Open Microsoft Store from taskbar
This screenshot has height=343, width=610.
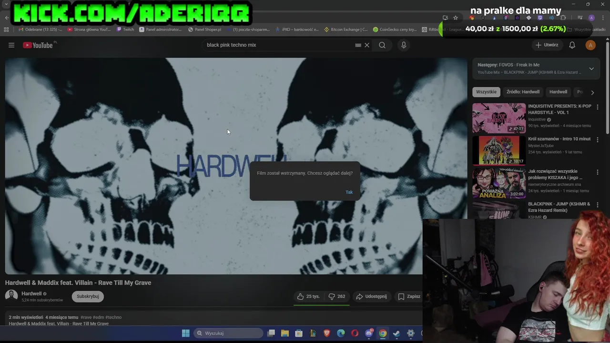pyautogui.click(x=299, y=333)
